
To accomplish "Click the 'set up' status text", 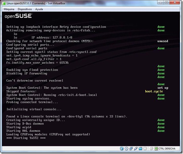I will pyautogui.click(x=163, y=88).
